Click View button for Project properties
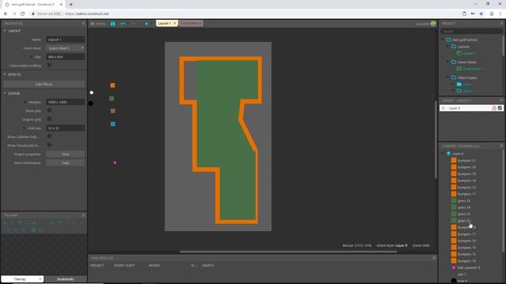Image resolution: width=506 pixels, height=284 pixels. click(x=66, y=155)
